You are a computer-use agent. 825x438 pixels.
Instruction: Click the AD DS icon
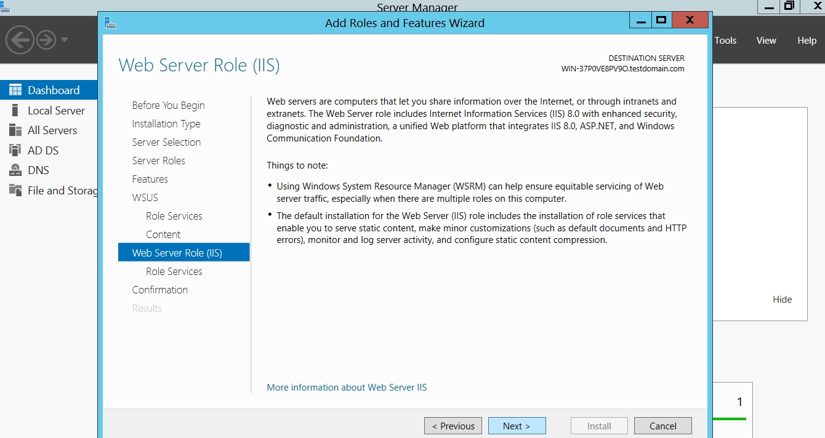(15, 150)
